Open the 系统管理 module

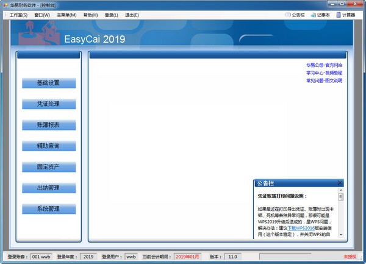pyautogui.click(x=49, y=209)
